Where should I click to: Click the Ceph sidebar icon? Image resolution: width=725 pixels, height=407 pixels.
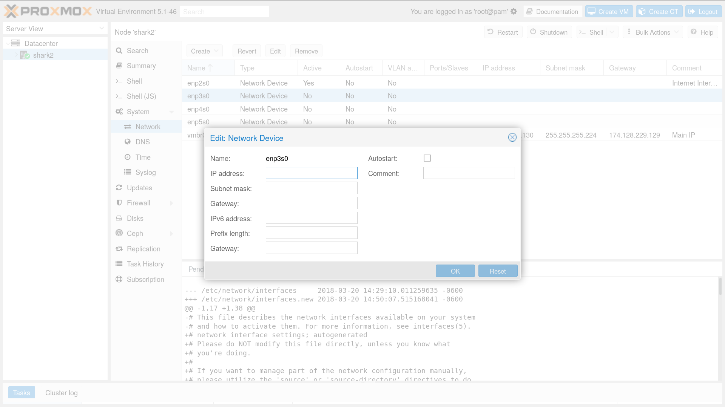pos(119,233)
